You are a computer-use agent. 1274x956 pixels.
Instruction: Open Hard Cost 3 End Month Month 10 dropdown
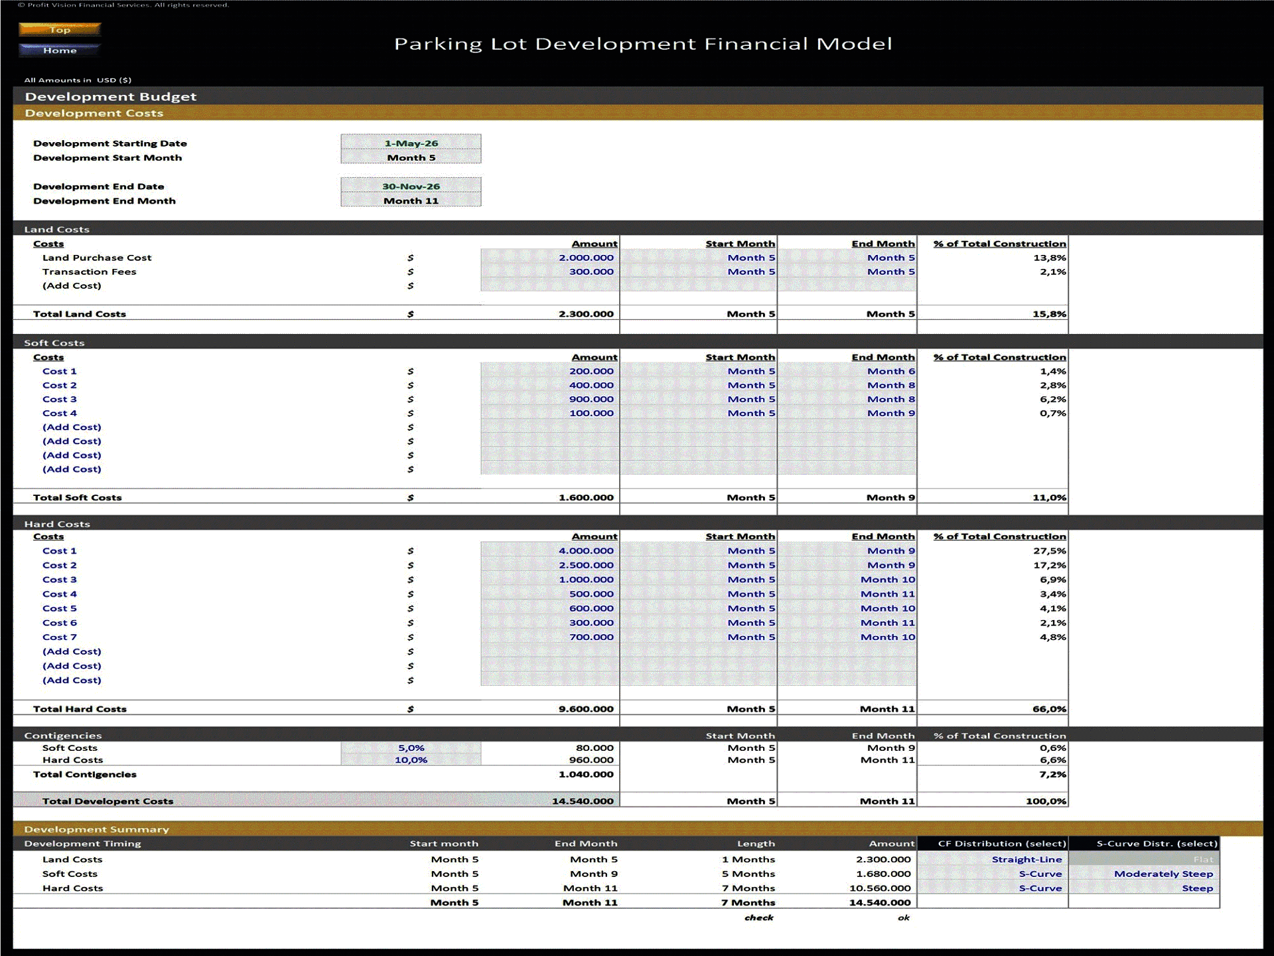tap(847, 580)
